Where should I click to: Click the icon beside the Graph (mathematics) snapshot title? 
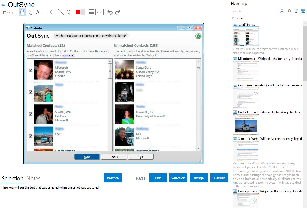235,85
